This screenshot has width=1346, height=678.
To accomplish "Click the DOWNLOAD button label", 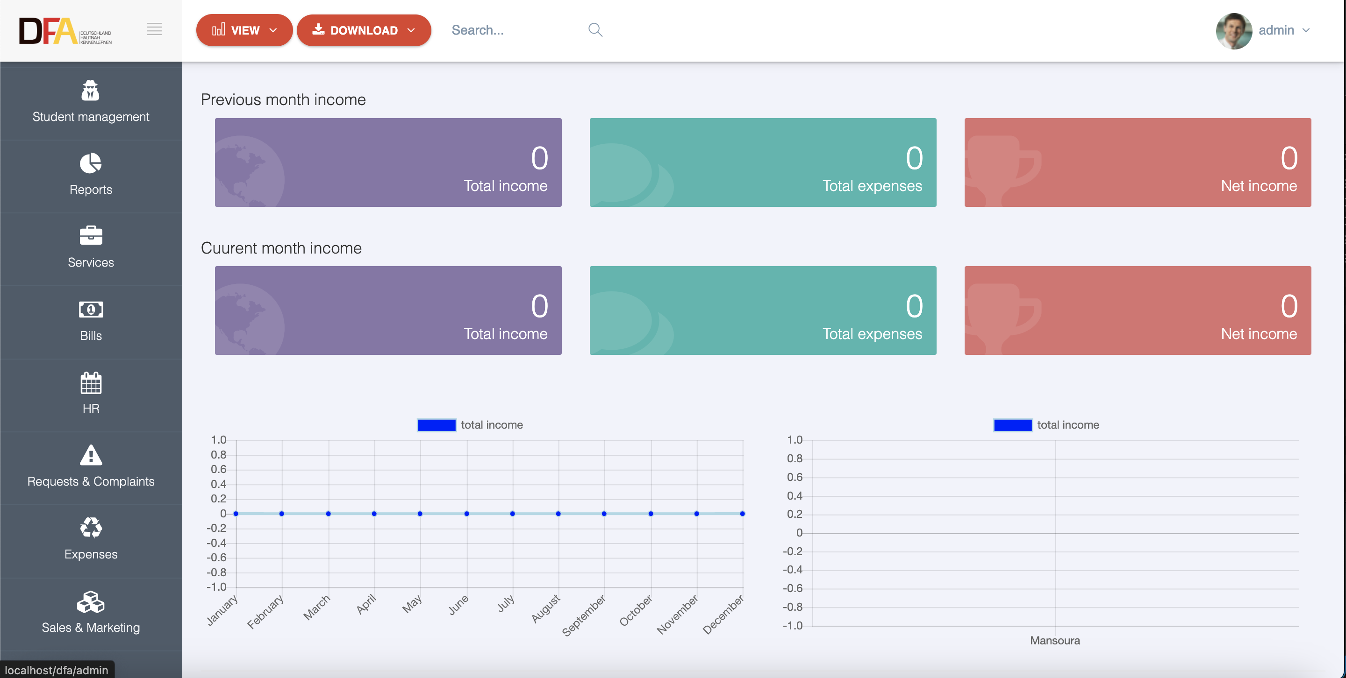I will (364, 30).
